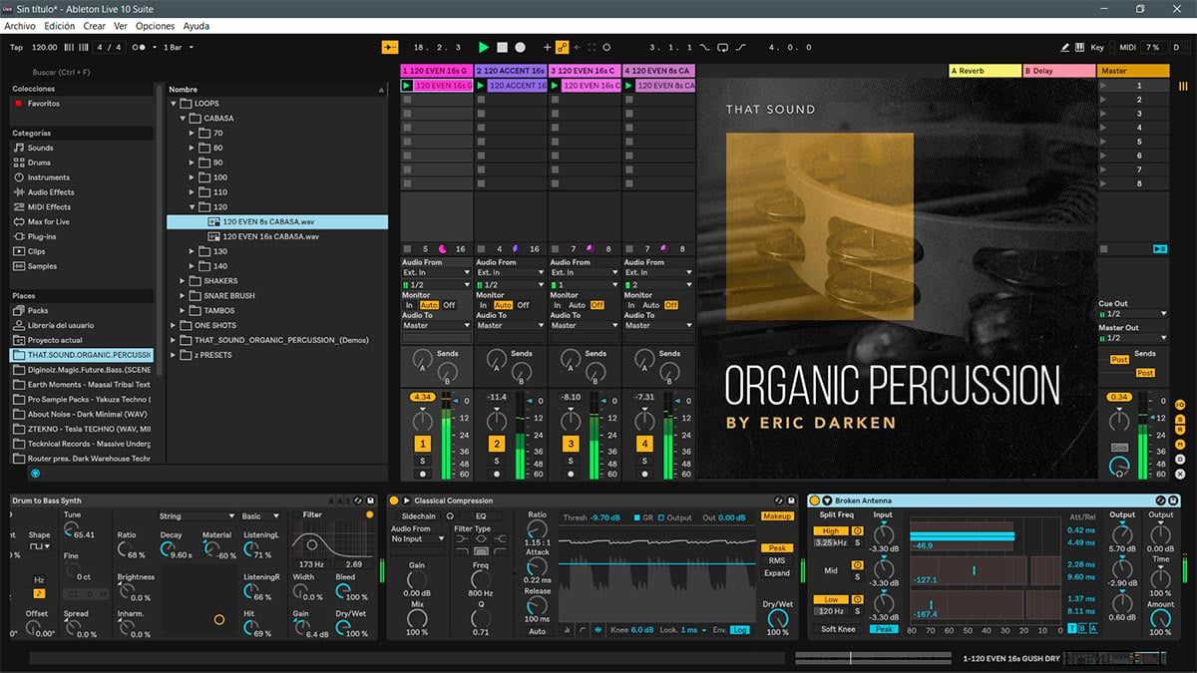The width and height of the screenshot is (1197, 673).
Task: Toggle track 1 activator button
Action: coord(422,444)
